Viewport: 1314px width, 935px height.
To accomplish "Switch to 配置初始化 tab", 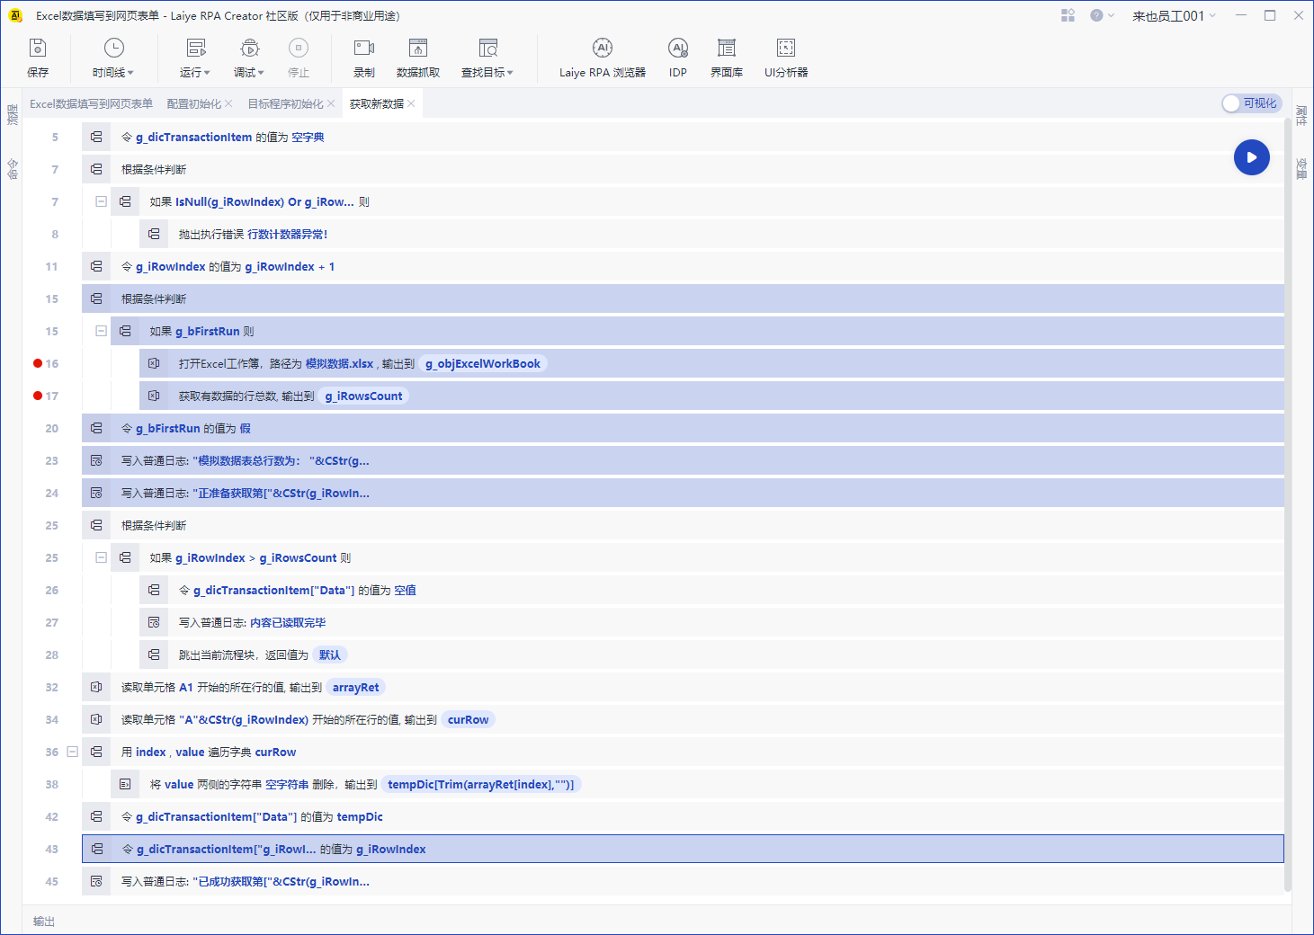I will click(193, 104).
